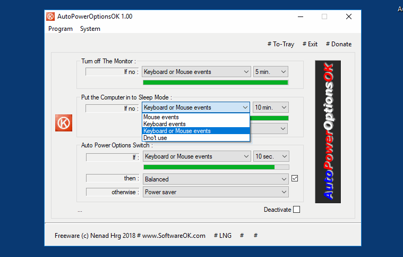This screenshot has height=257, width=403.
Task: Click the sleep mode progress bar
Action: (x=269, y=118)
